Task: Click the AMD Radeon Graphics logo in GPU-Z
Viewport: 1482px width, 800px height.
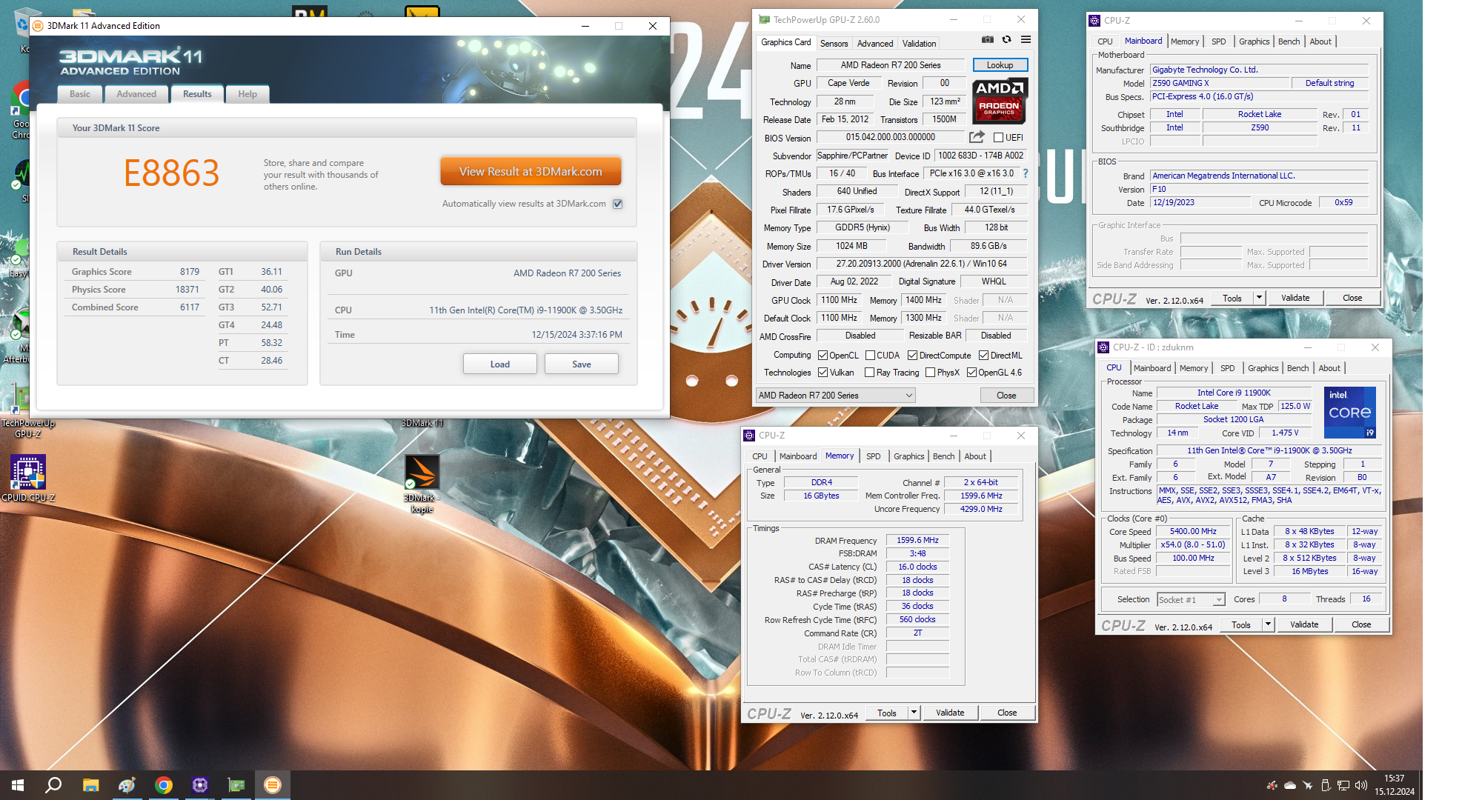Action: coord(999,100)
